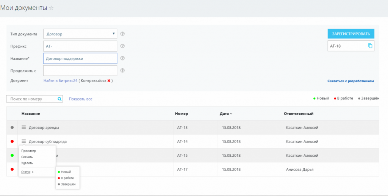Click number cell AT-13
Image resolution: width=388 pixels, height=196 pixels.
(x=182, y=128)
